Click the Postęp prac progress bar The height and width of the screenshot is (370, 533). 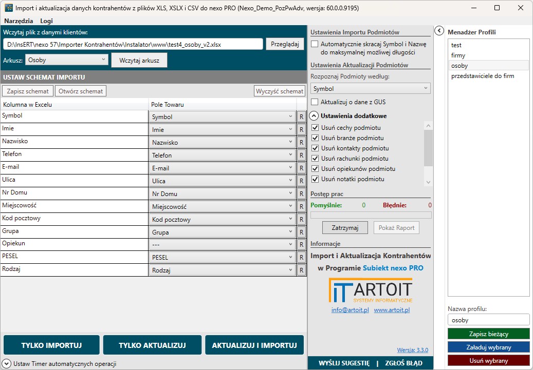pos(371,215)
